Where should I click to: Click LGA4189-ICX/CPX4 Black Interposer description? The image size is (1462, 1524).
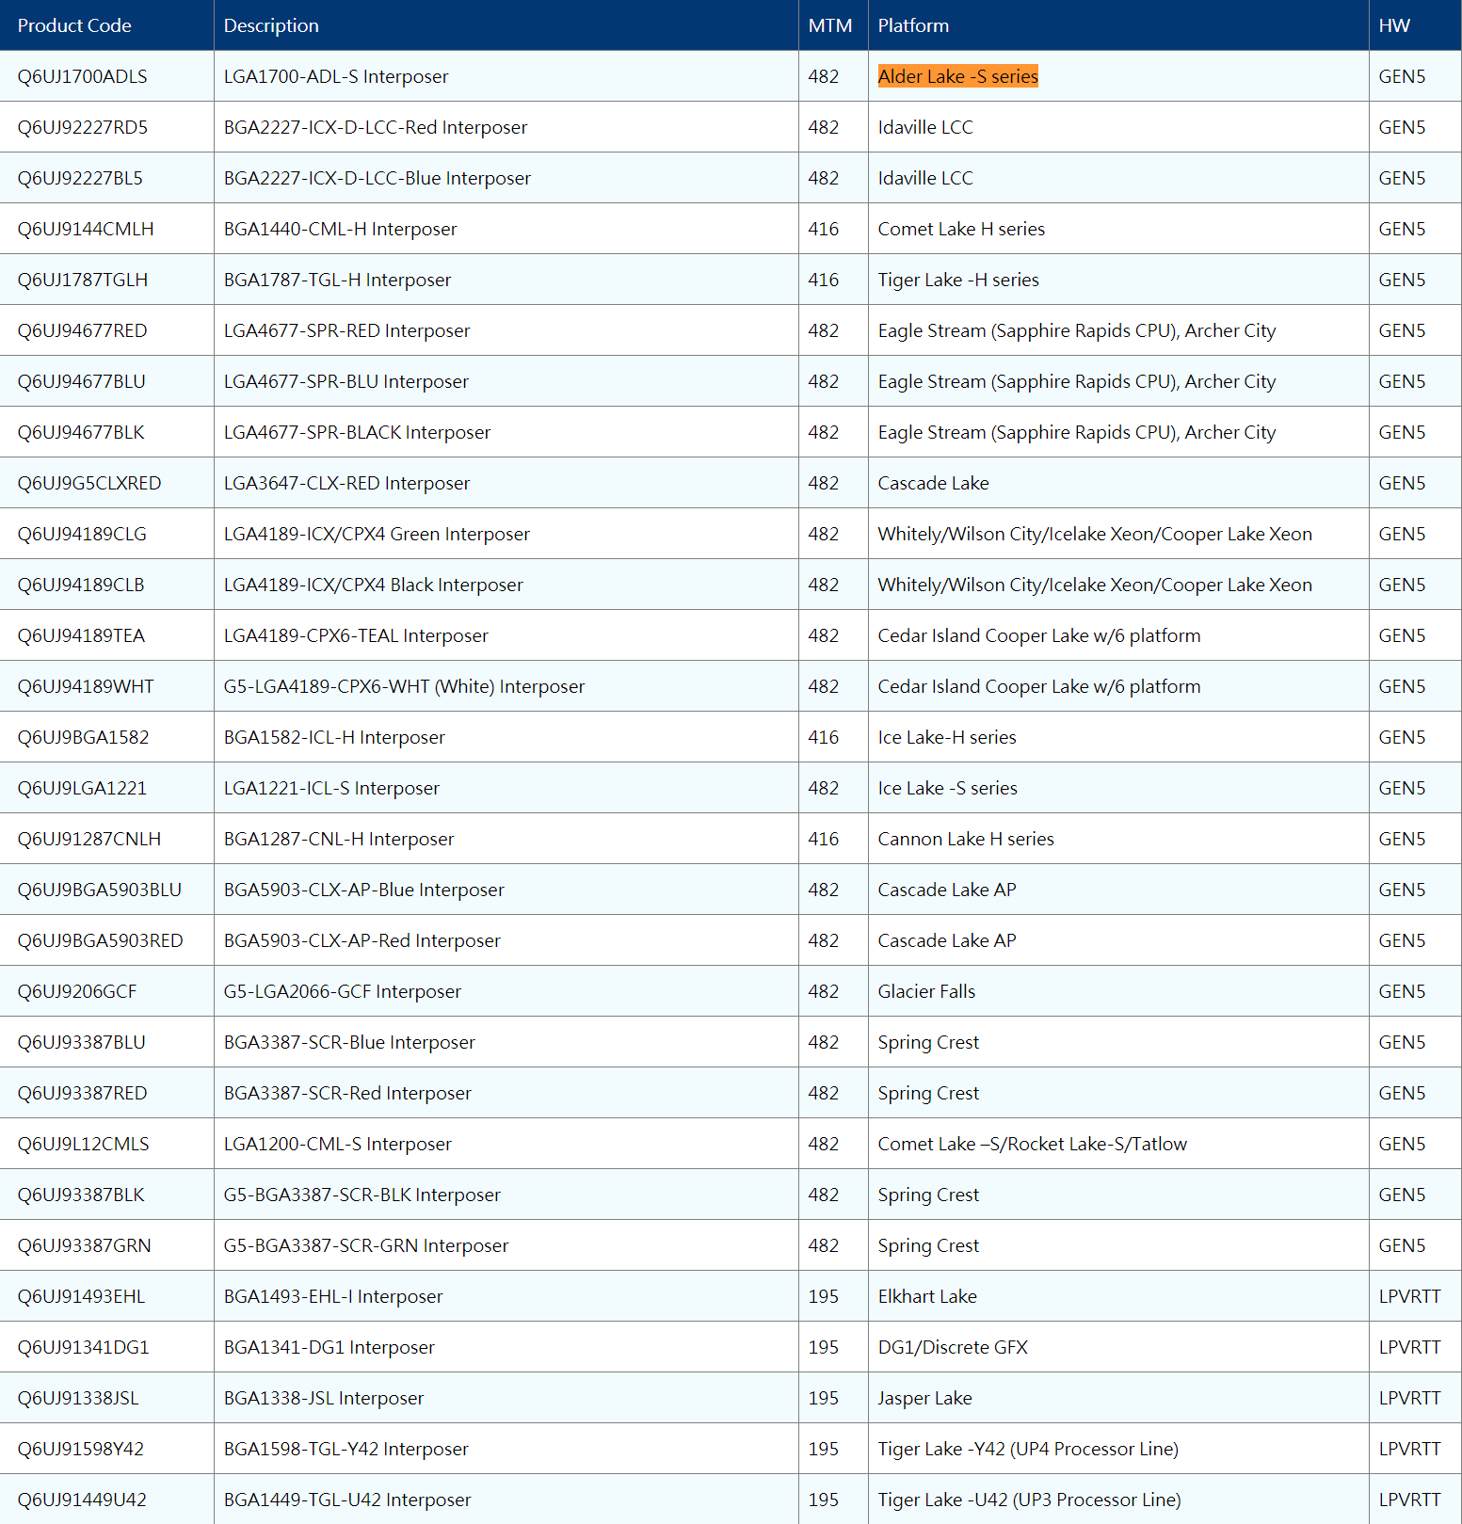coord(373,585)
